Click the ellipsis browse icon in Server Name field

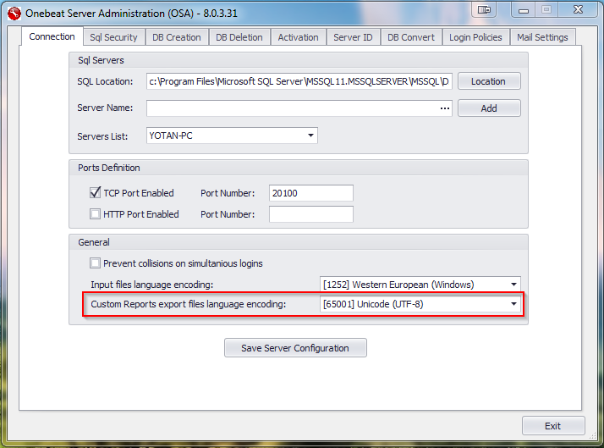[x=445, y=108]
